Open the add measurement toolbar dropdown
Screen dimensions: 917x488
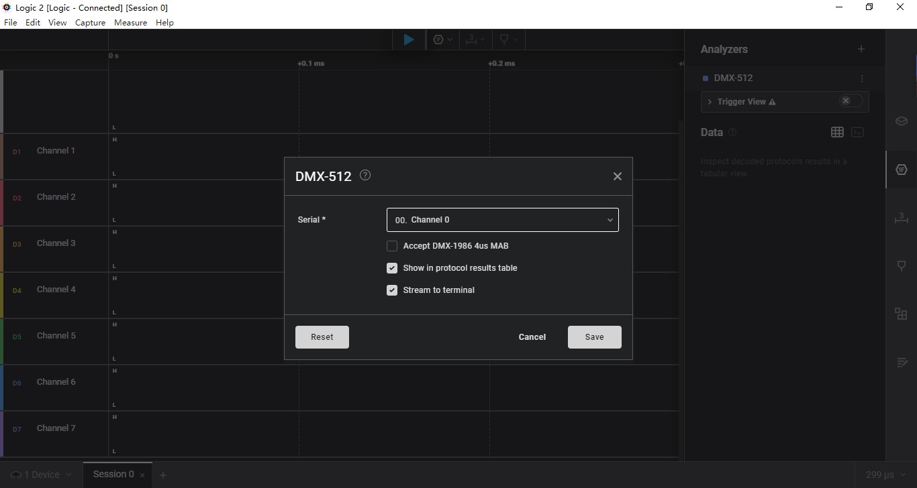pos(475,40)
